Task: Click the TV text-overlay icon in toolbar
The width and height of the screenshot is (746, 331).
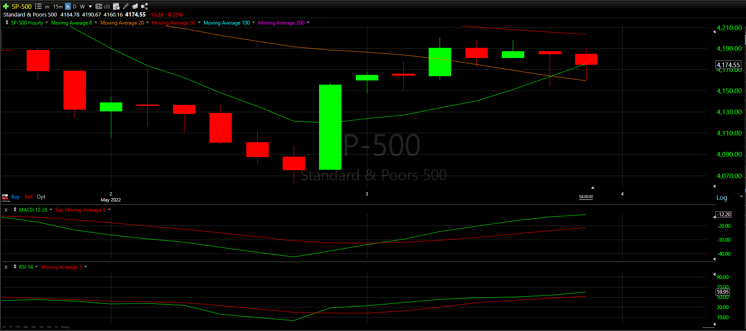Action: tap(99, 6)
